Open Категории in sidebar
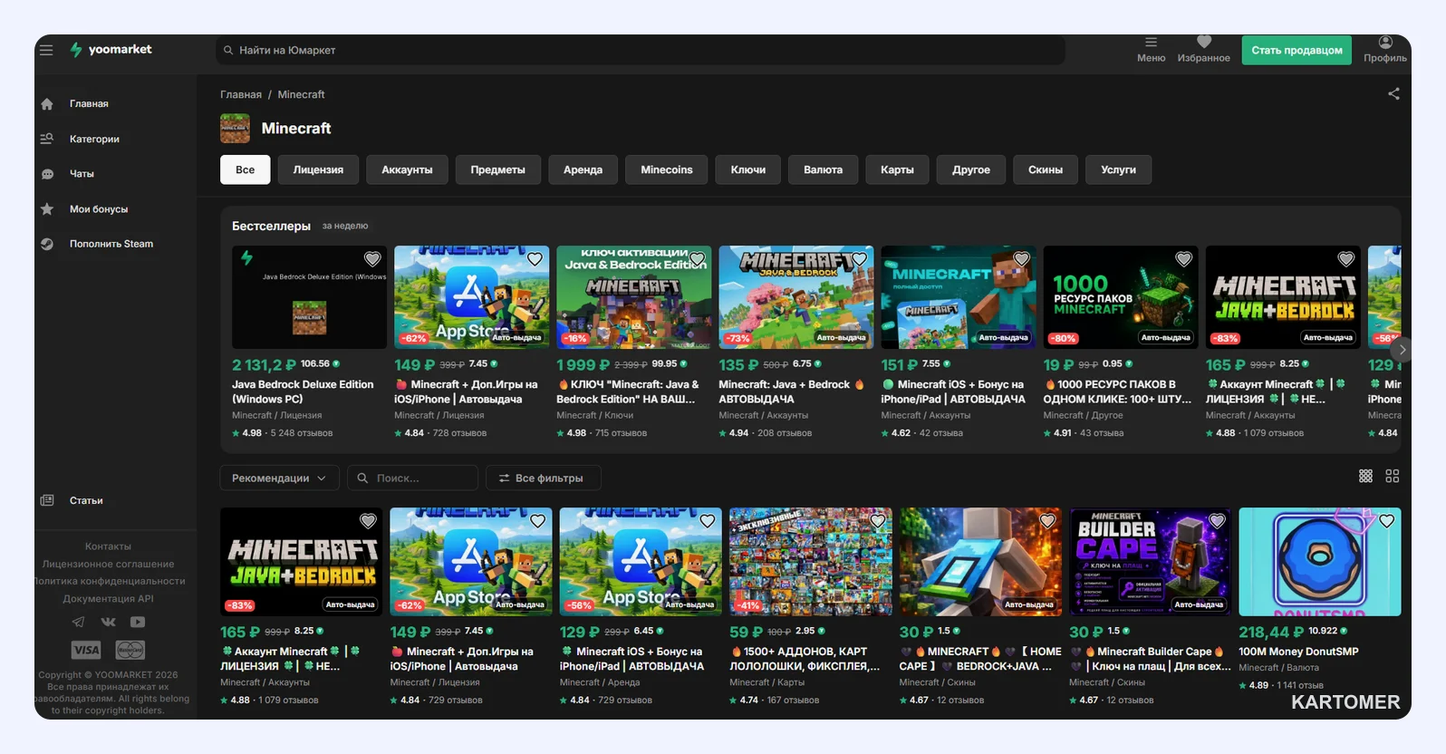Viewport: 1446px width, 754px height. coord(94,139)
